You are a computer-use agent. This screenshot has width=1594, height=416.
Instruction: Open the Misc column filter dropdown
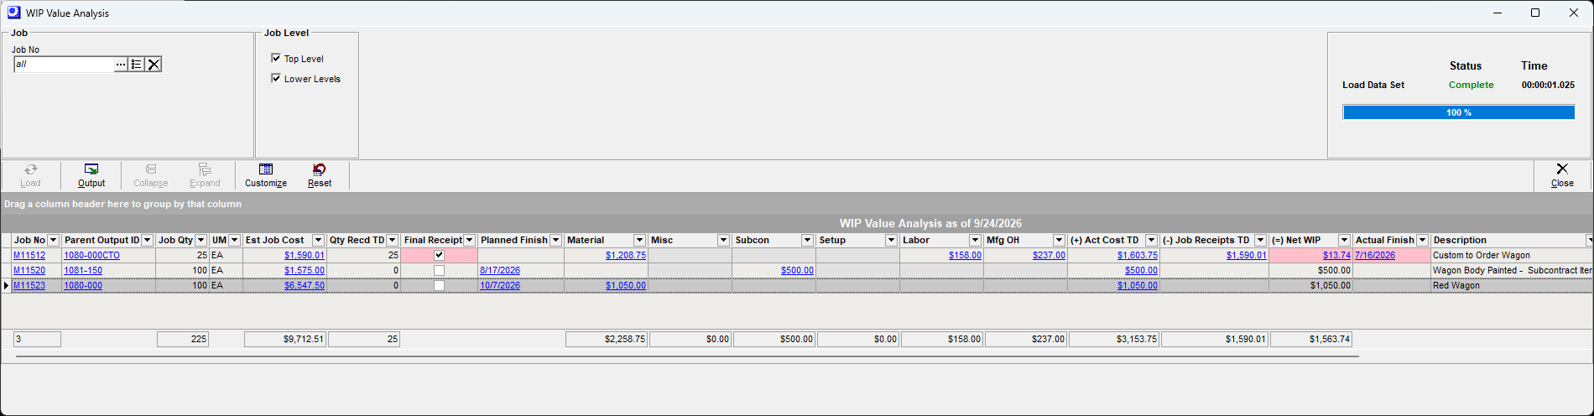pos(723,241)
